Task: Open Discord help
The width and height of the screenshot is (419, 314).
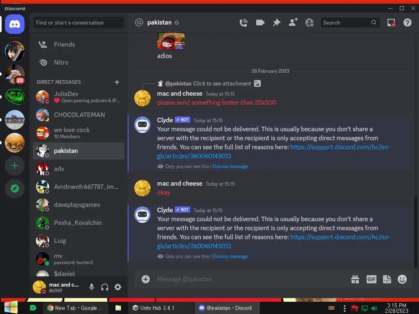Action: coord(407,23)
